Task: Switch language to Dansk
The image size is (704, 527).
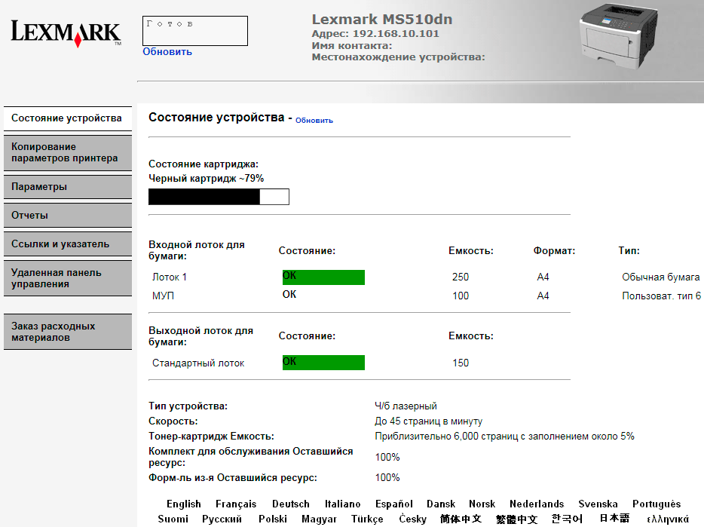Action: (441, 504)
